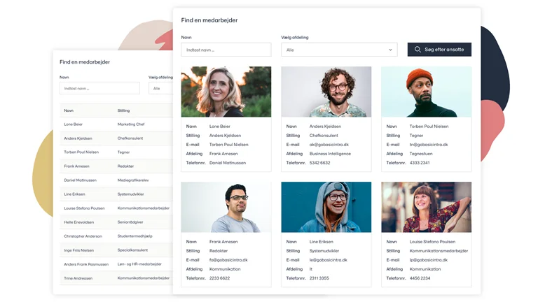Click Redaktør title on Frank Arnesen's card
Image resolution: width=538 pixels, height=302 pixels.
(x=219, y=251)
